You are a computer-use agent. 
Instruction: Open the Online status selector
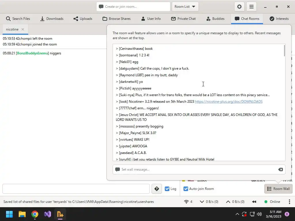click(272, 202)
